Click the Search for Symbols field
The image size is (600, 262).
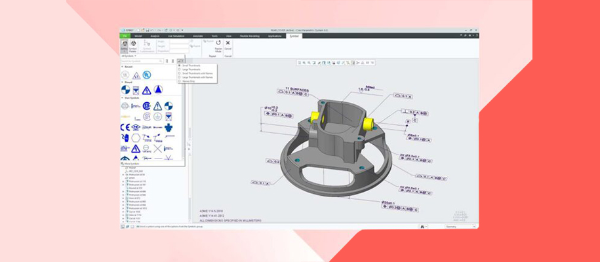point(143,61)
